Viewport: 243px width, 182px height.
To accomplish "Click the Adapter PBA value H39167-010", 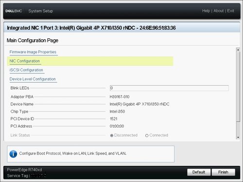I will [x=120, y=97].
